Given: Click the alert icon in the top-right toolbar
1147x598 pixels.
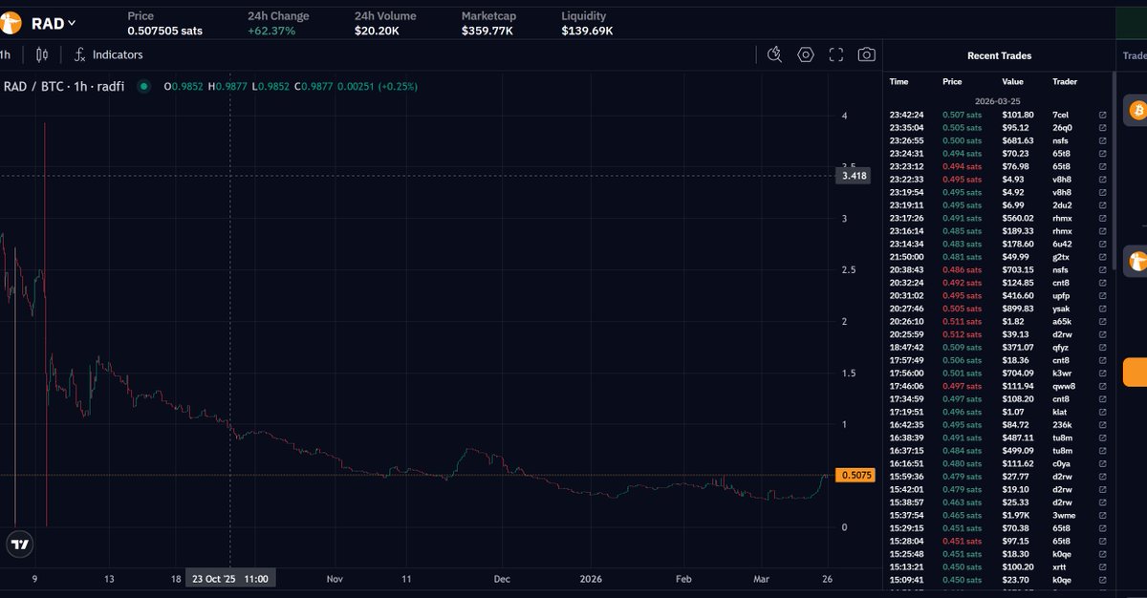Looking at the screenshot, I should pos(776,54).
